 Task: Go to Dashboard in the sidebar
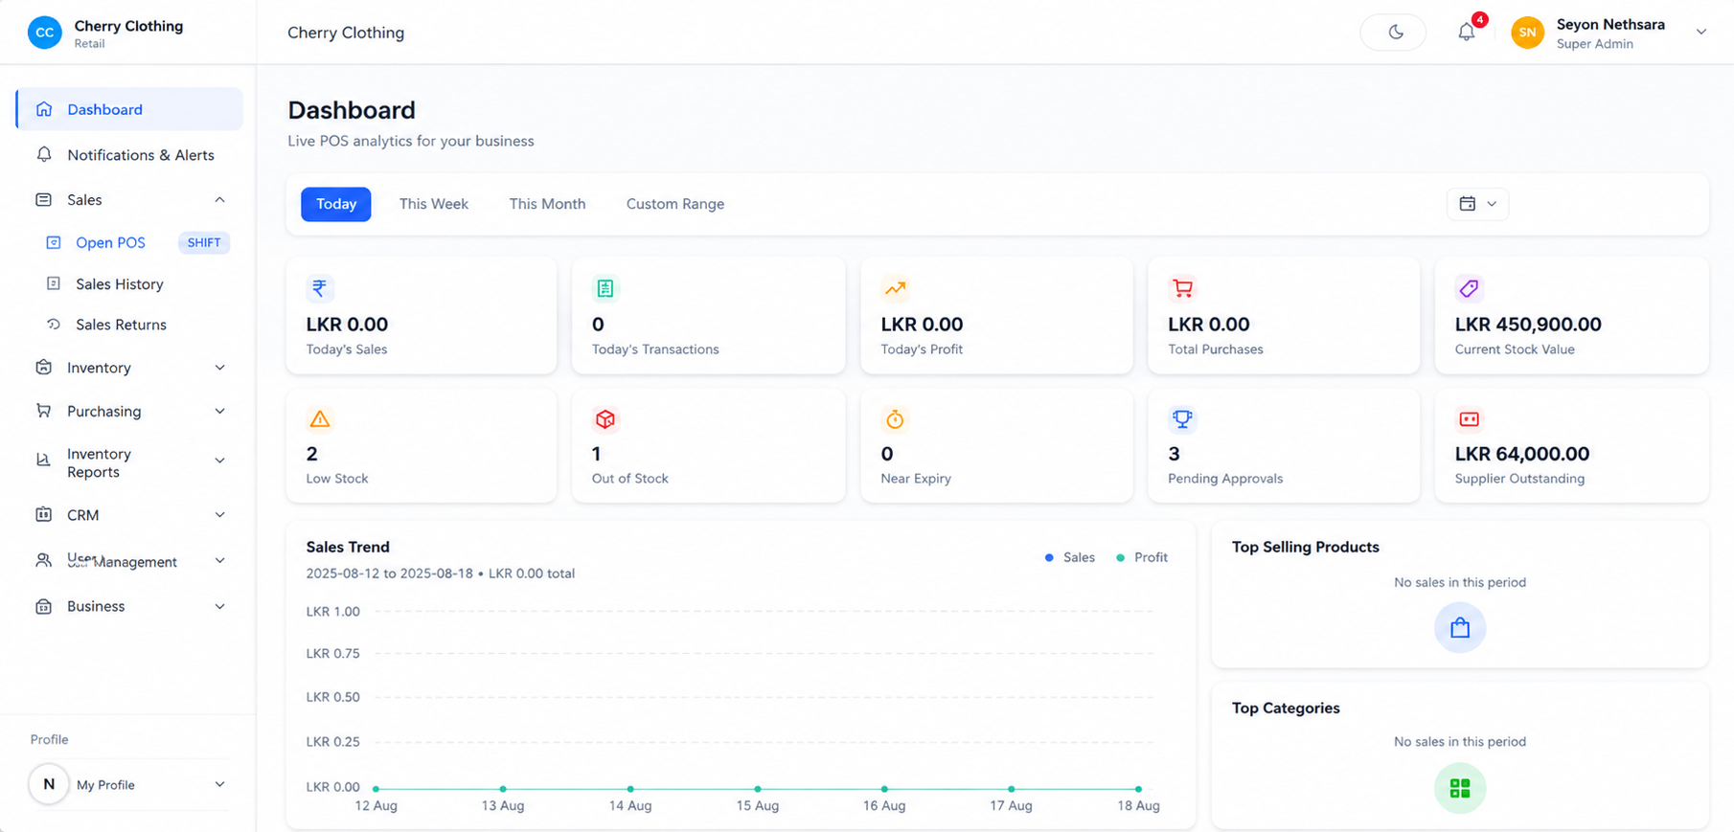pyautogui.click(x=129, y=109)
